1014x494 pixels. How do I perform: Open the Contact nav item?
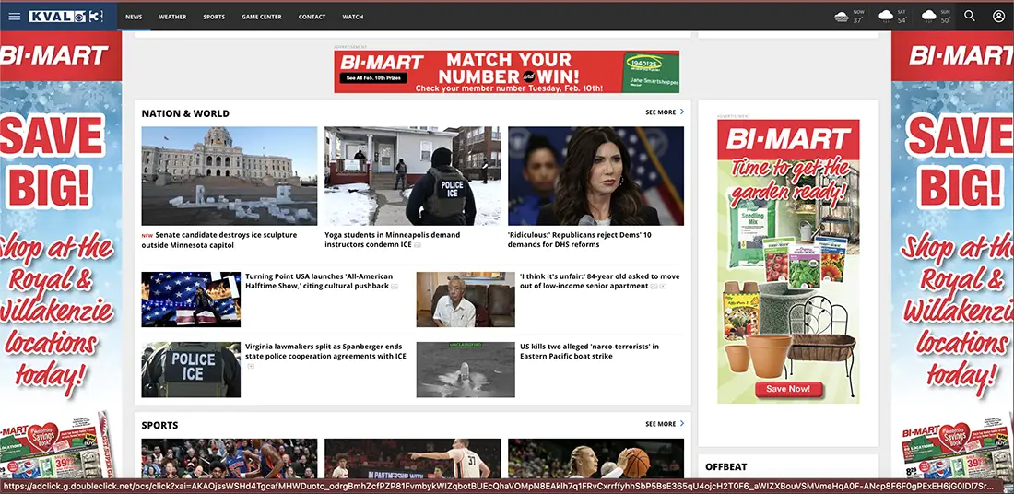(312, 17)
